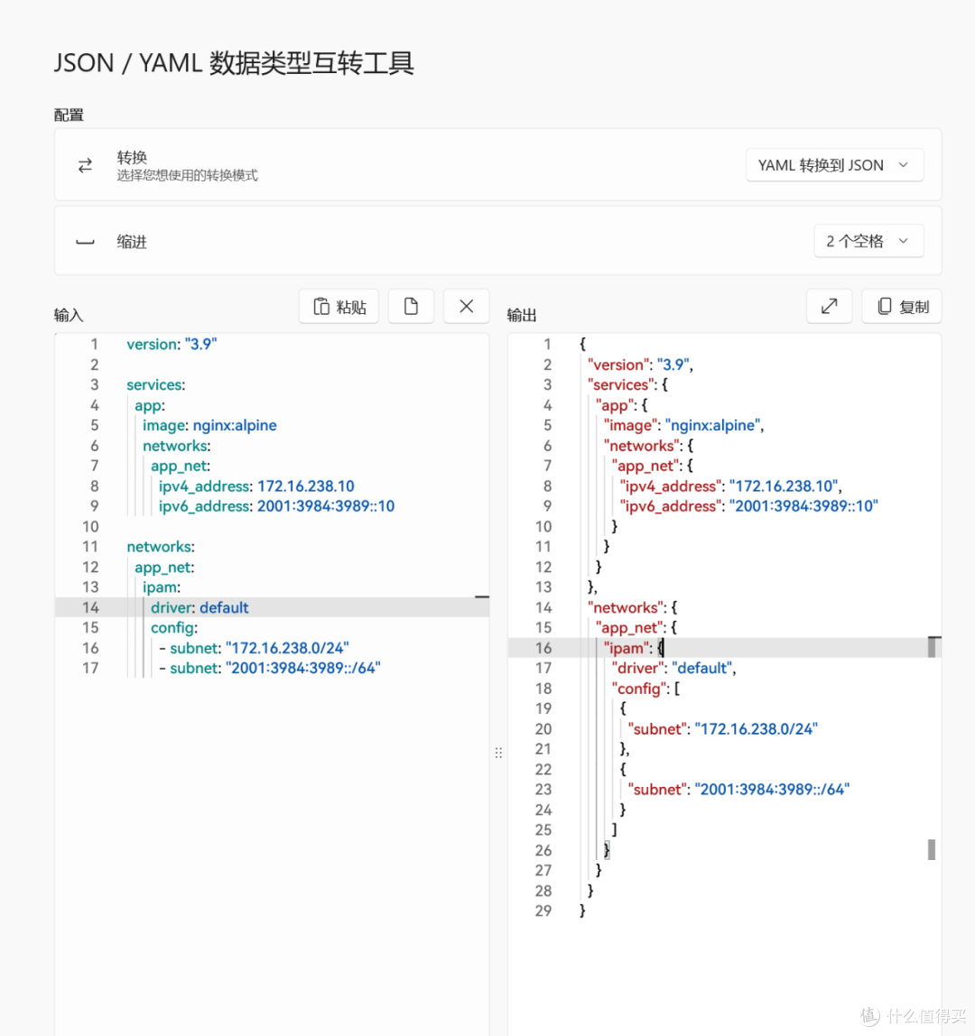Click input line ipam:
This screenshot has width=975, height=1036.
[x=162, y=587]
